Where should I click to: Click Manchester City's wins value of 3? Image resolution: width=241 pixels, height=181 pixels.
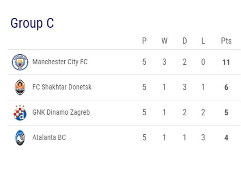coord(164,62)
